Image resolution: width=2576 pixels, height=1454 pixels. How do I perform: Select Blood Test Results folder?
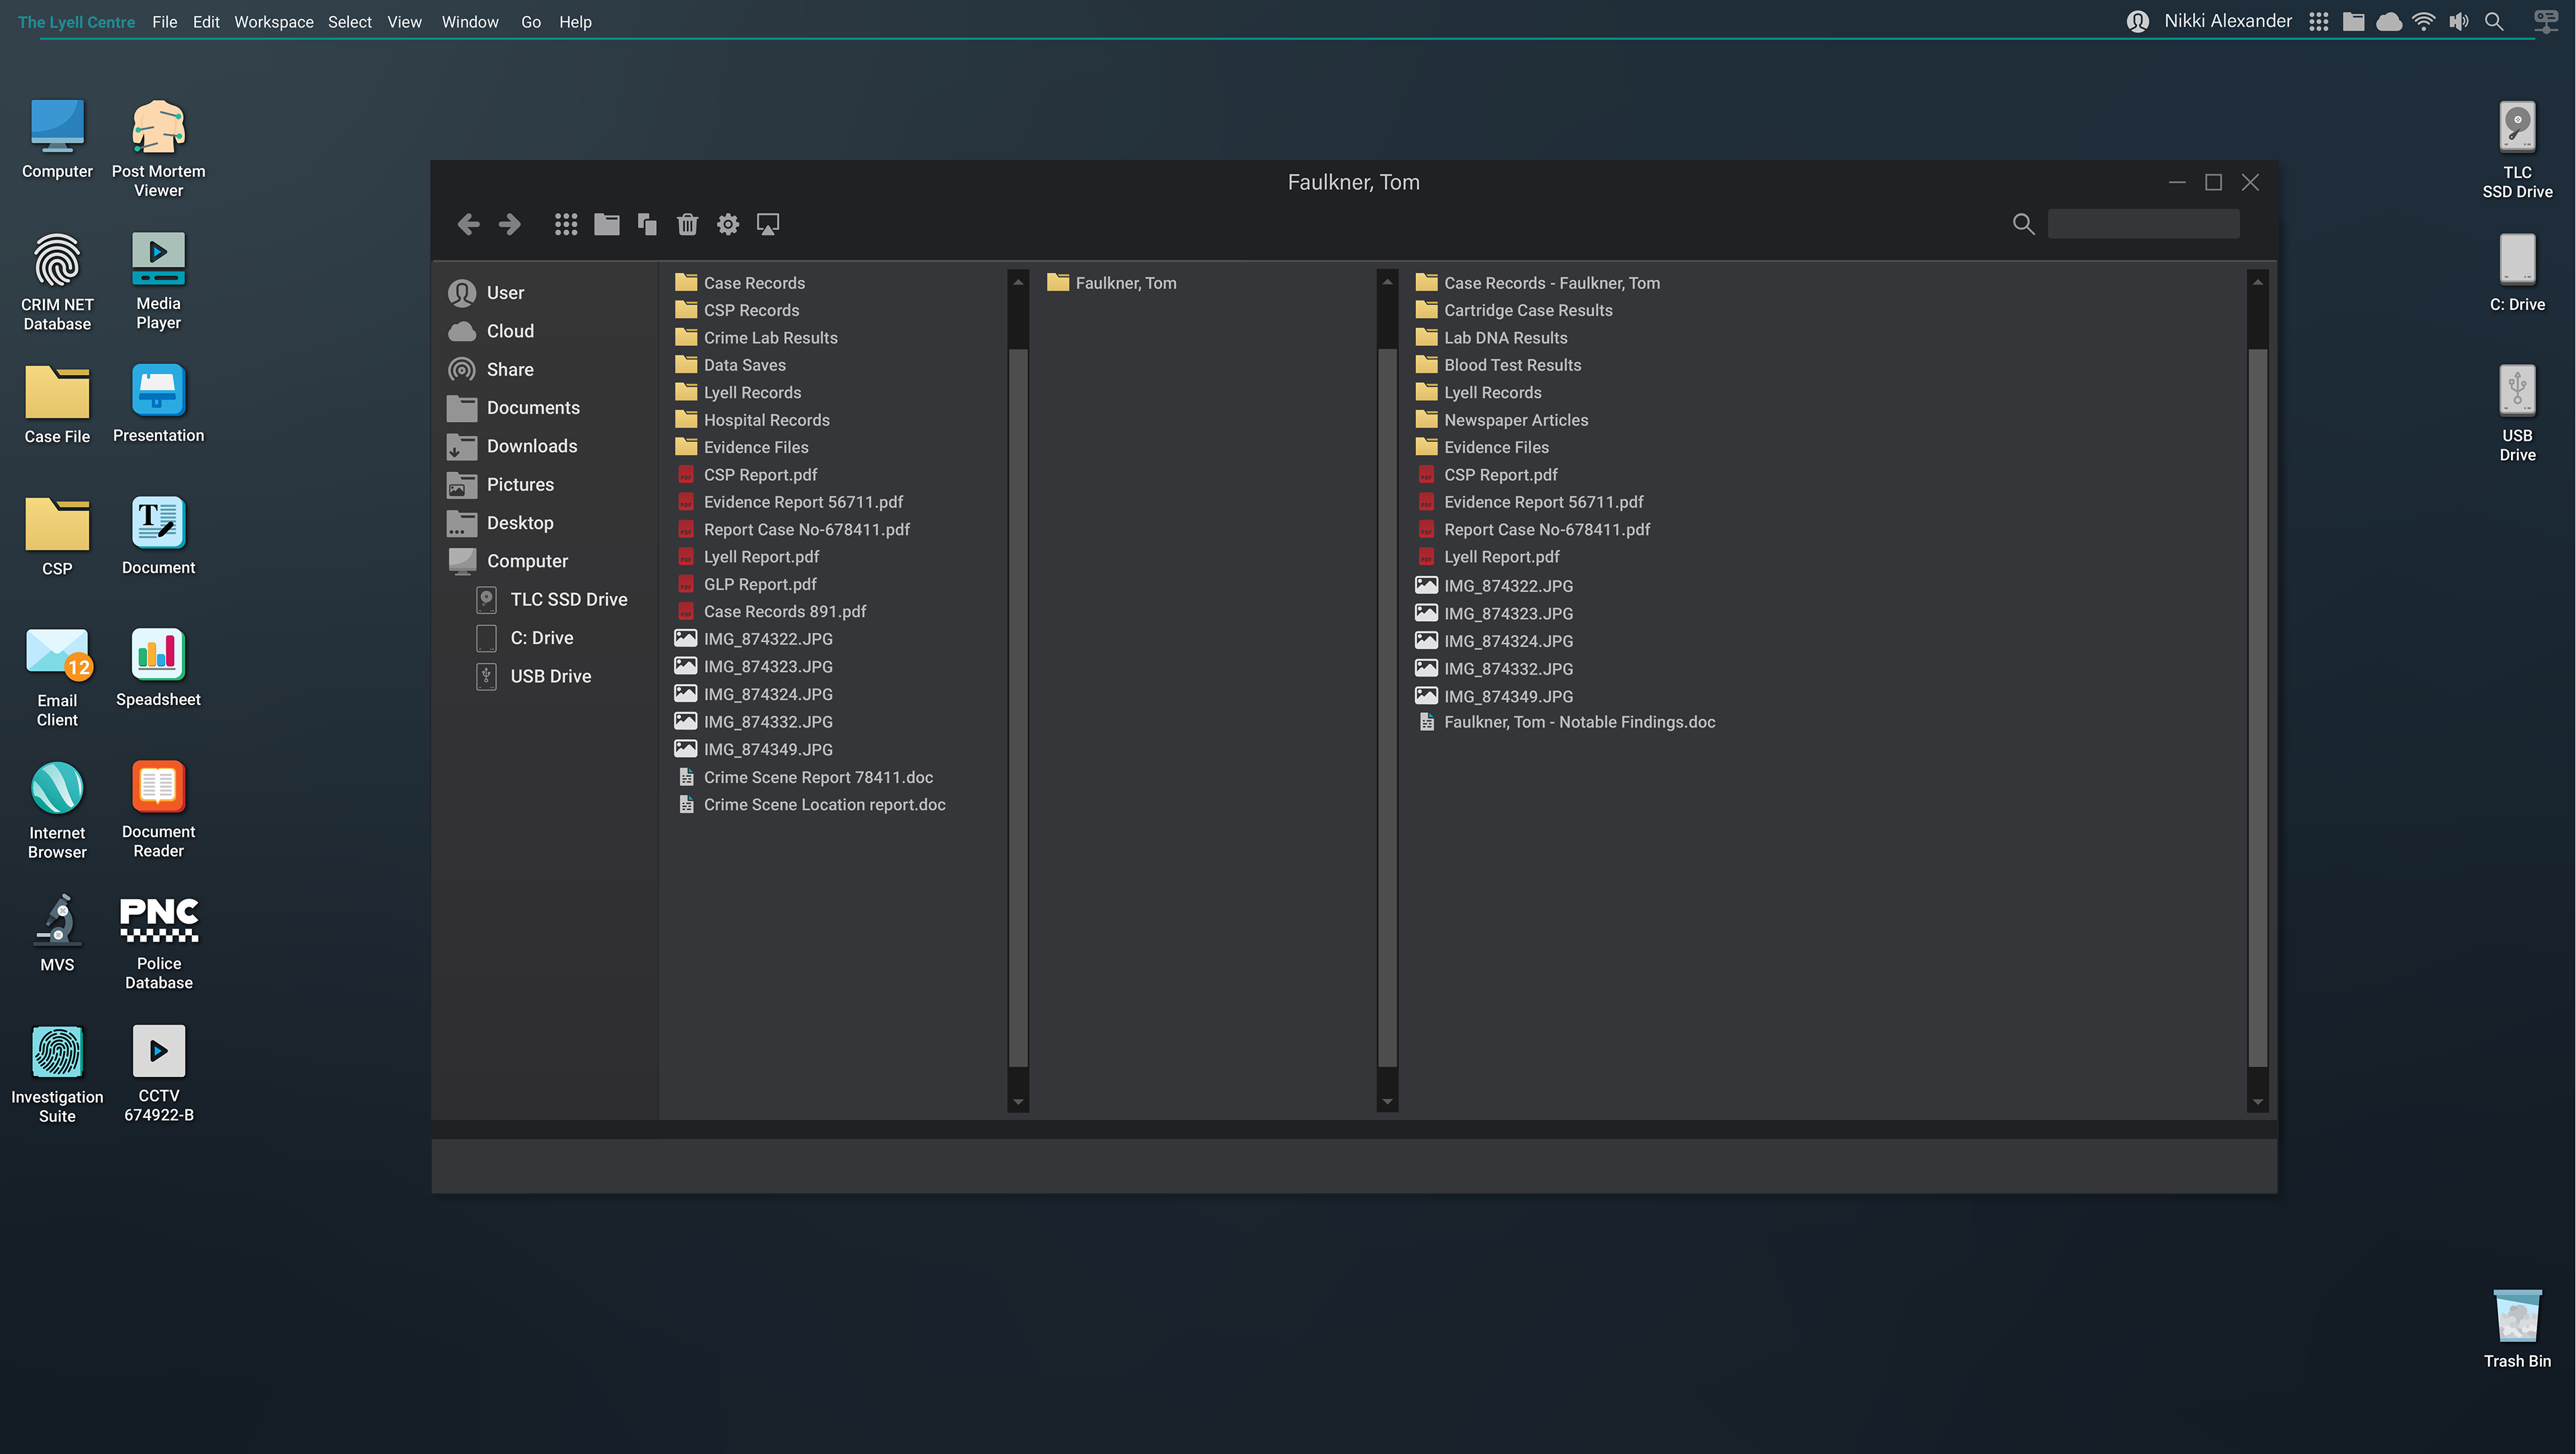1499,365
